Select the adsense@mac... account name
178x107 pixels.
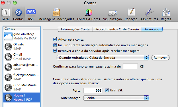click(x=25, y=65)
